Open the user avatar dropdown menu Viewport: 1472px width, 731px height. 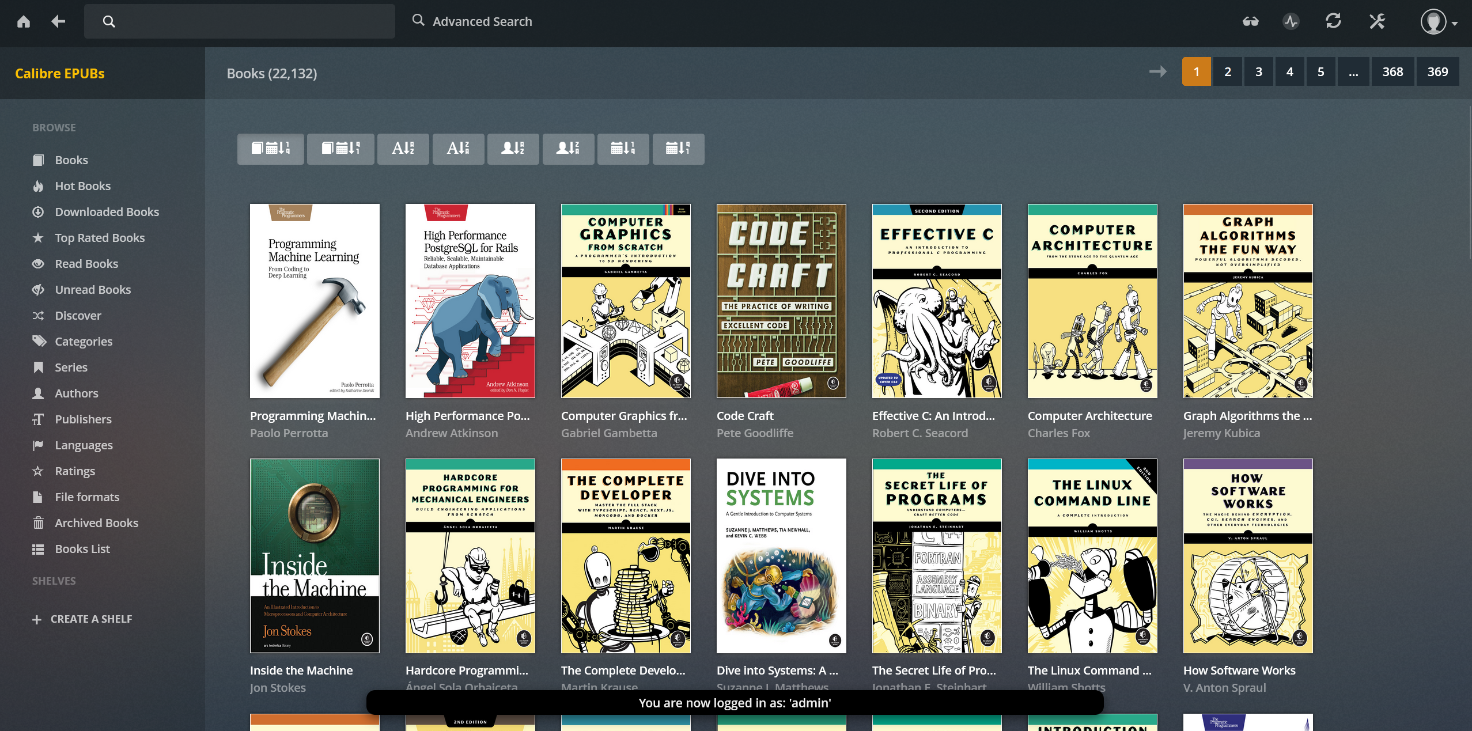click(x=1439, y=22)
